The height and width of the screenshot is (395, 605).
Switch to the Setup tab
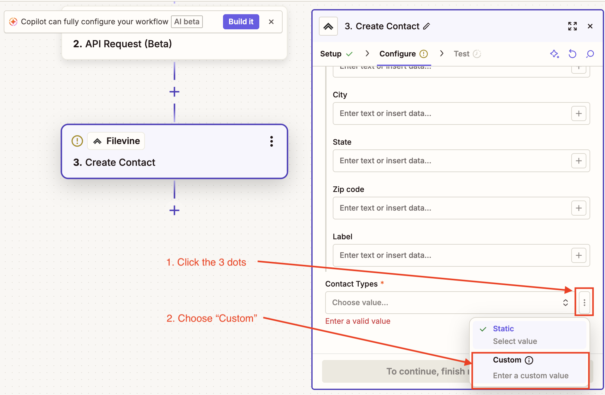click(331, 54)
